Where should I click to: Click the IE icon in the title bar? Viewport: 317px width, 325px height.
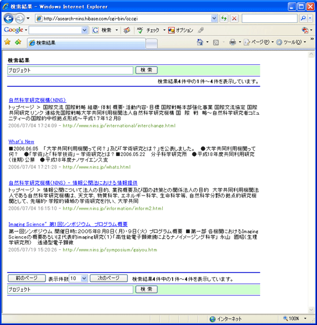[x=5, y=6]
